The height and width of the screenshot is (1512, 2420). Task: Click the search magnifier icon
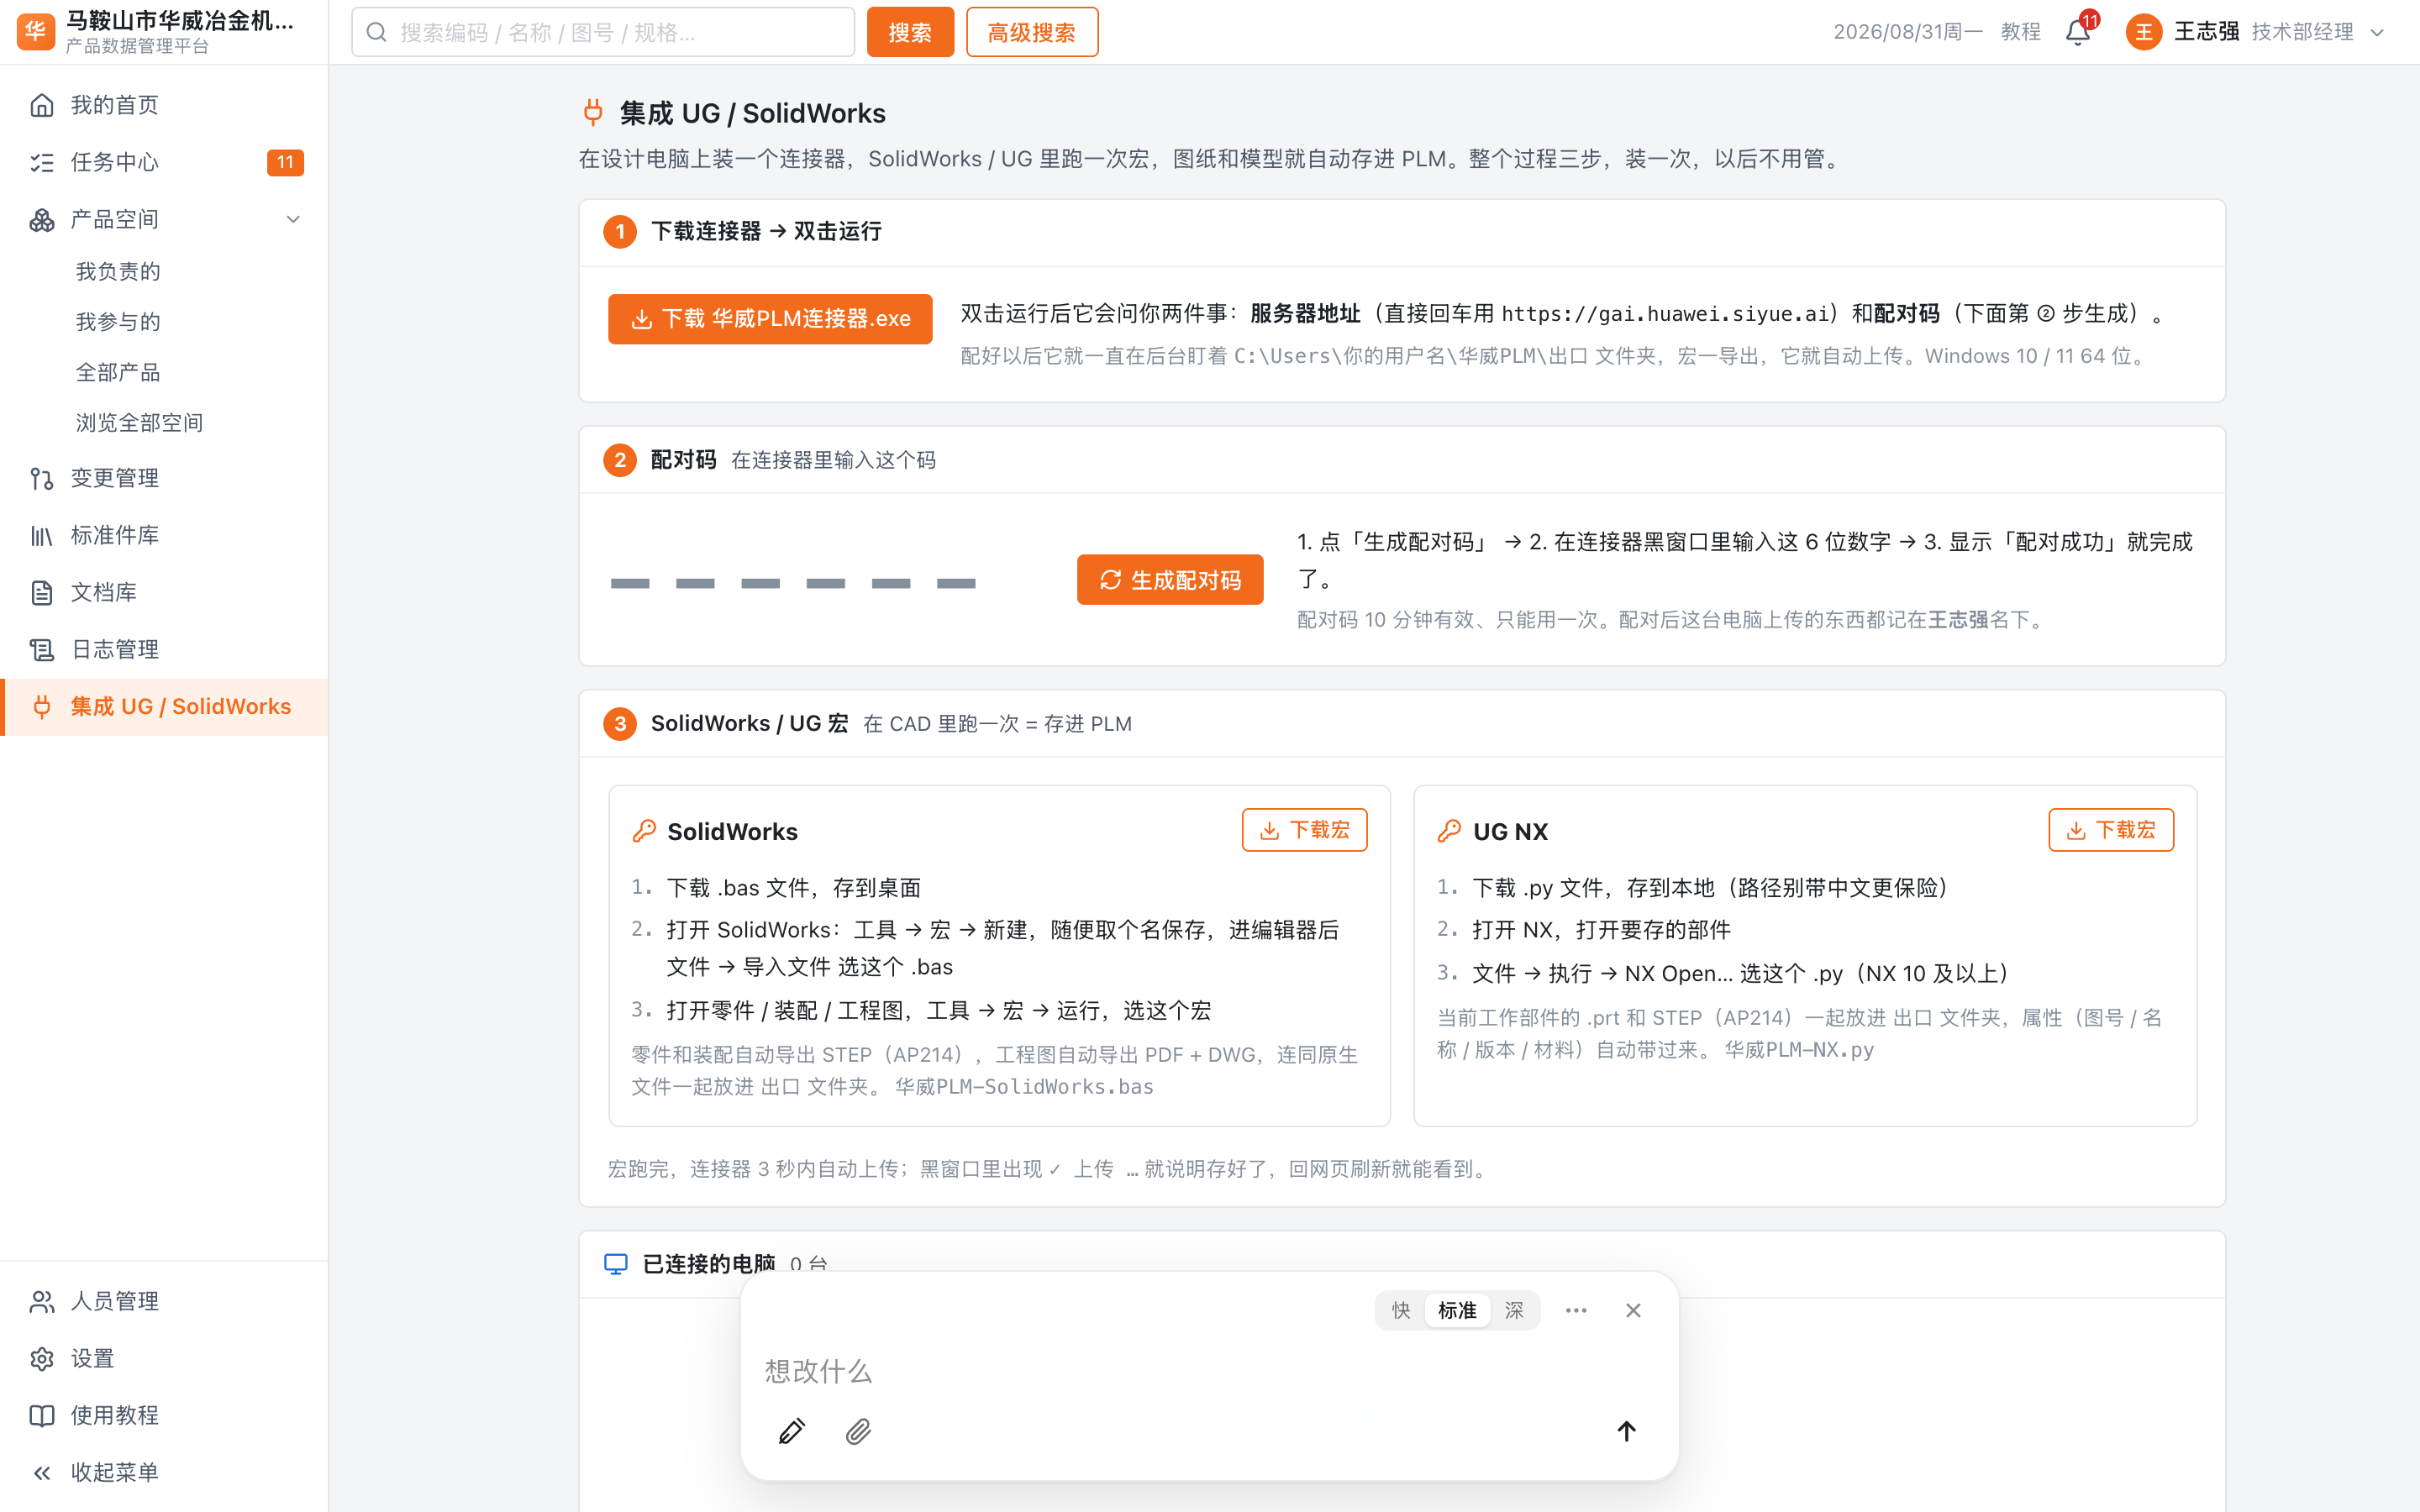[377, 32]
